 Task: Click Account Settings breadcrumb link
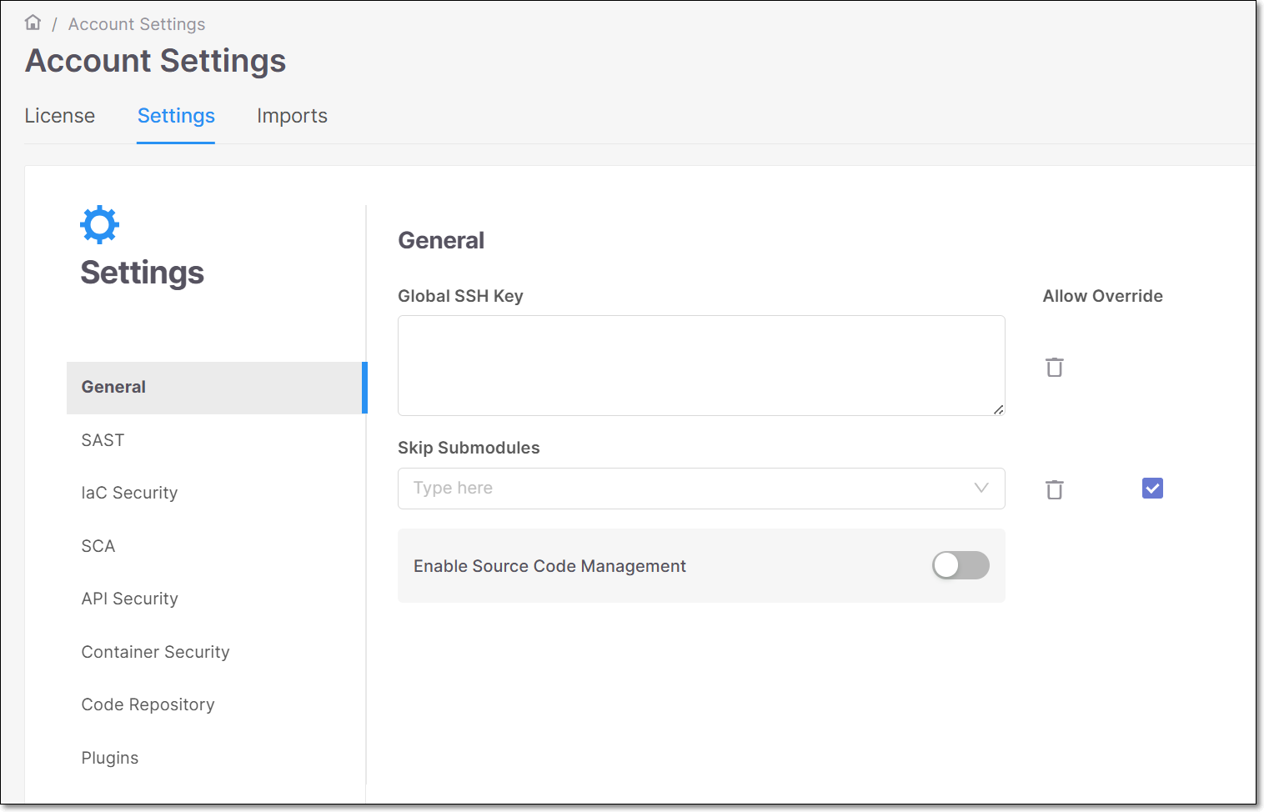pyautogui.click(x=137, y=24)
